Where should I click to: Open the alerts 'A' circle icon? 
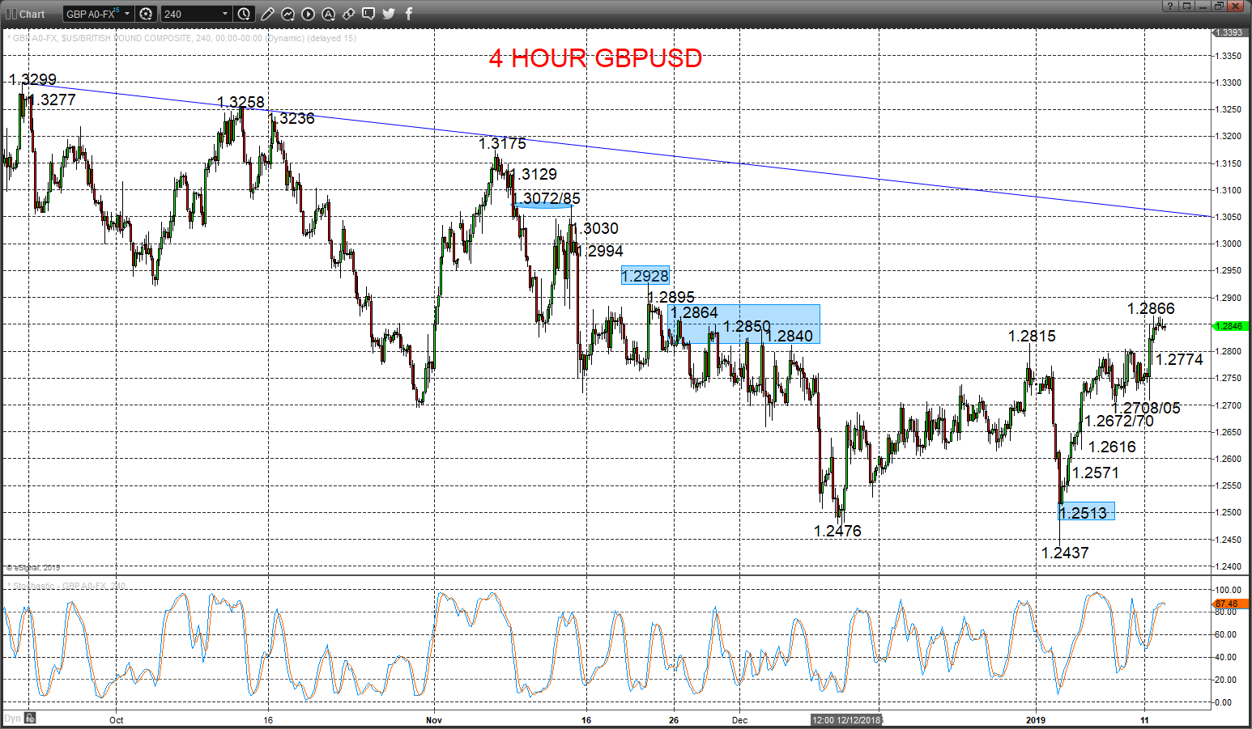coord(328,14)
